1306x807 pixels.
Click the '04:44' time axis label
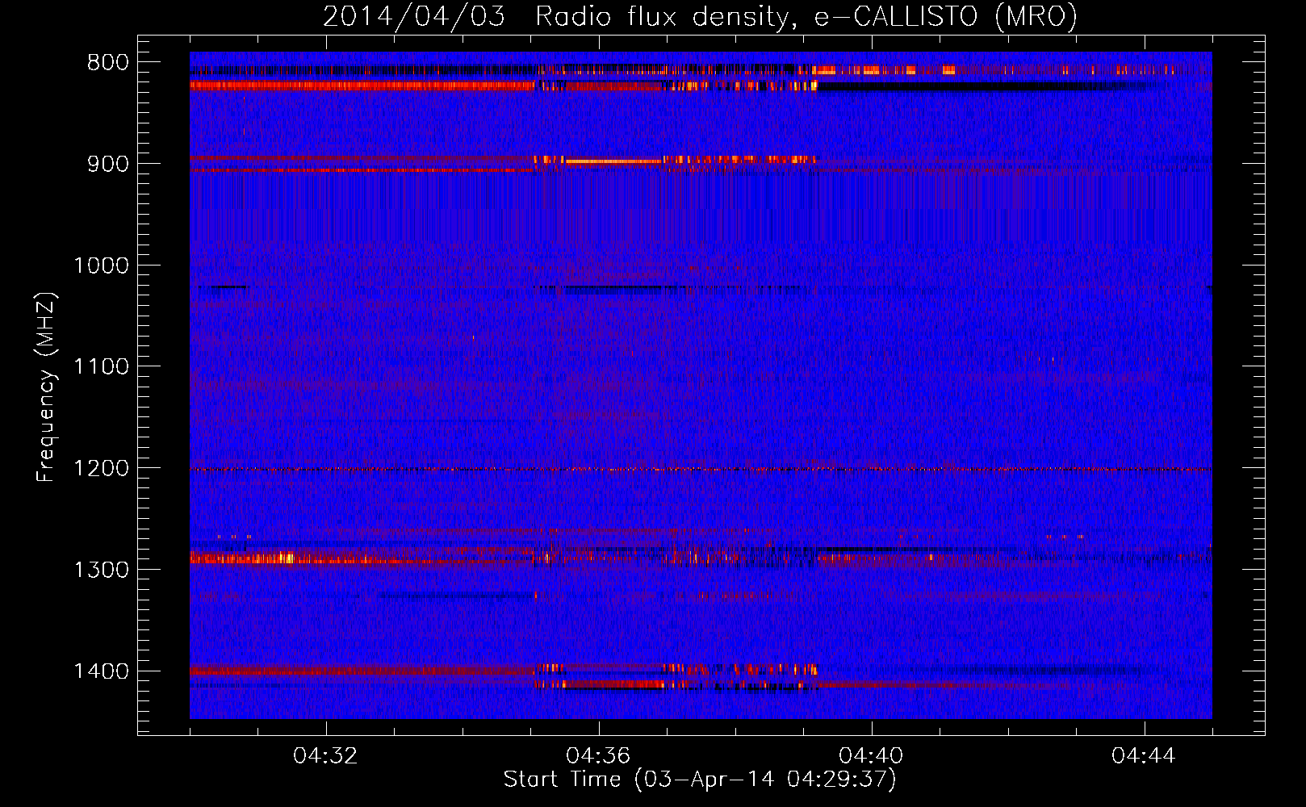pyautogui.click(x=1145, y=756)
